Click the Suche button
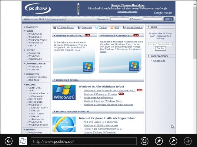This screenshot has height=147, width=197. pos(160,48)
